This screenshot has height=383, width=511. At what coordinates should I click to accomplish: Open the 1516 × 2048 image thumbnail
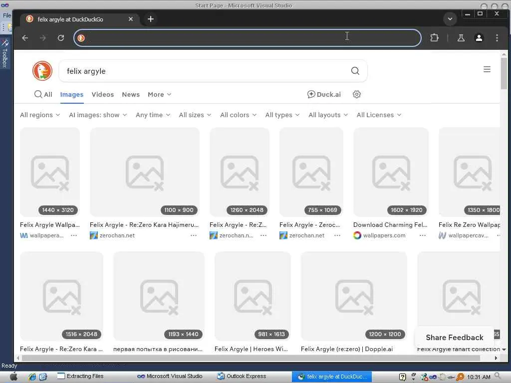point(61,296)
